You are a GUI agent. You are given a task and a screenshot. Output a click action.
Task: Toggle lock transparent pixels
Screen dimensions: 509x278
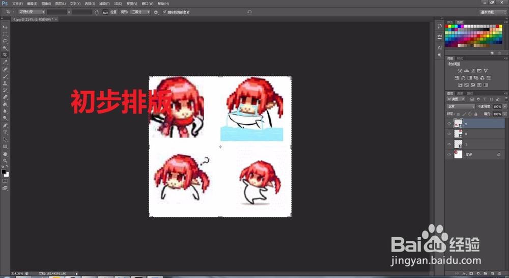[x=458, y=114]
